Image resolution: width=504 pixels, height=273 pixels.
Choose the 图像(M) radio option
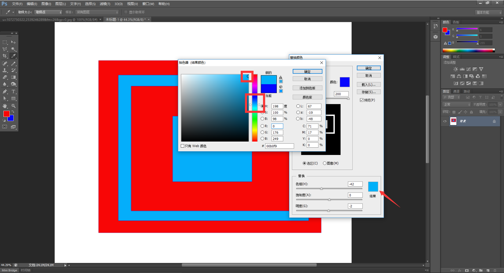click(x=325, y=163)
